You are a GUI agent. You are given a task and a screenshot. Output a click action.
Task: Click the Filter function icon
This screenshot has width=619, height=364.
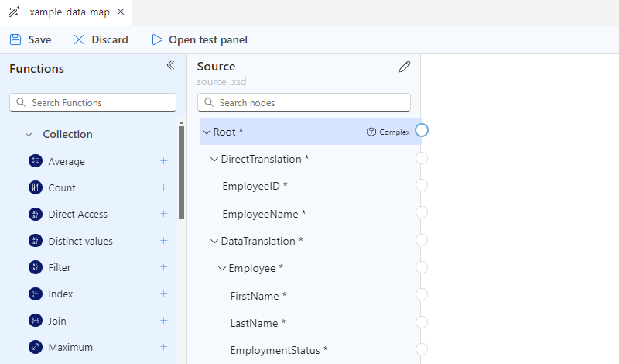tap(36, 267)
